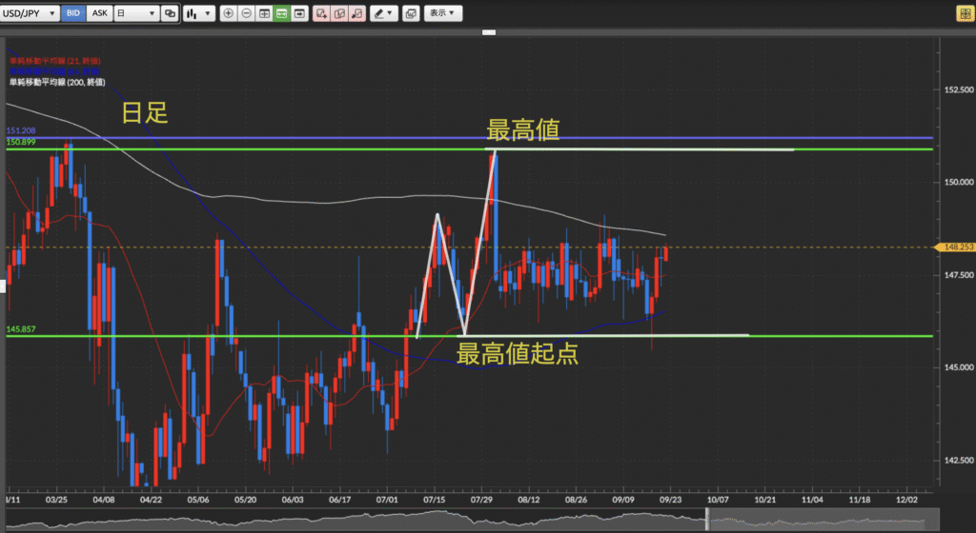This screenshot has height=533, width=976.
Task: Open the 日 timeframe dropdown
Action: coord(133,14)
